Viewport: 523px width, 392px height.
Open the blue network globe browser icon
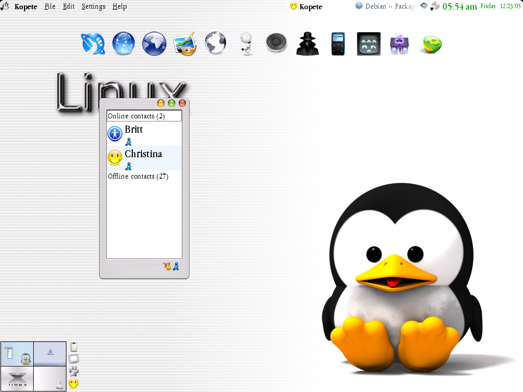click(124, 43)
